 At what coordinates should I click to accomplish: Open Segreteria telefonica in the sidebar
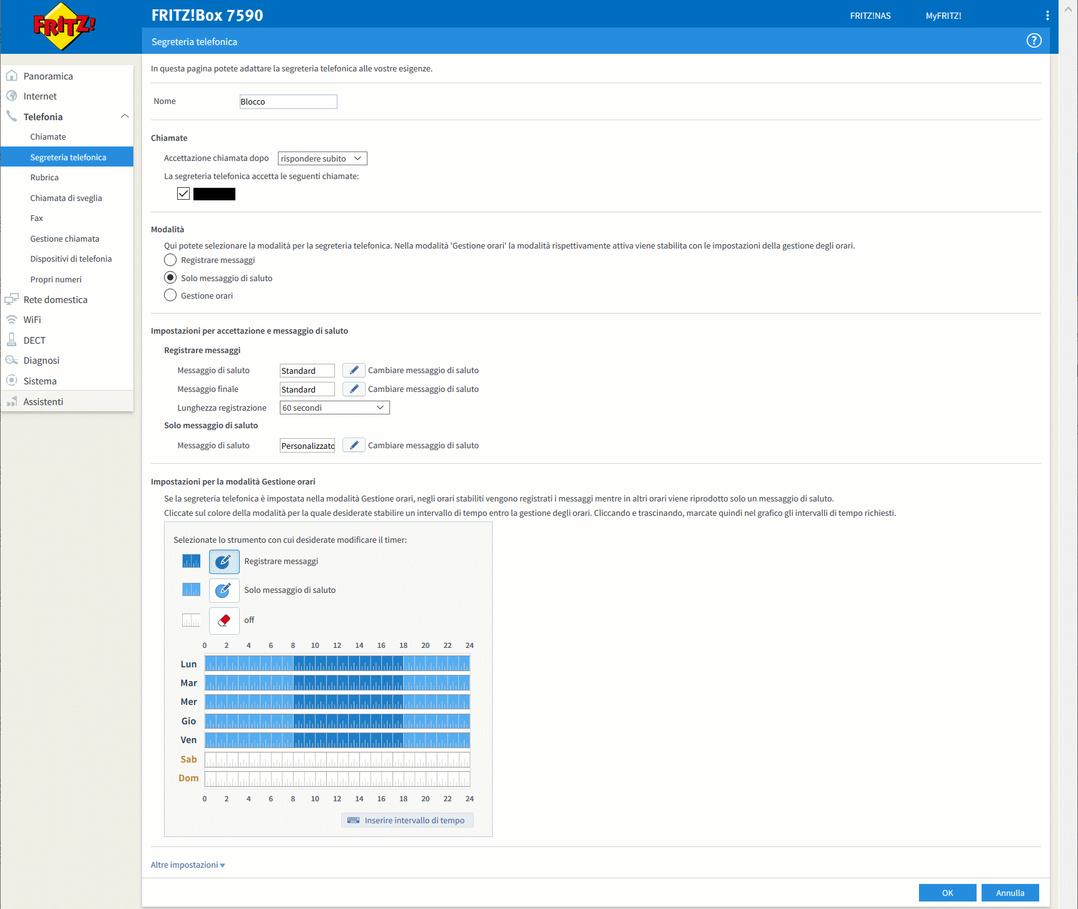[x=67, y=157]
